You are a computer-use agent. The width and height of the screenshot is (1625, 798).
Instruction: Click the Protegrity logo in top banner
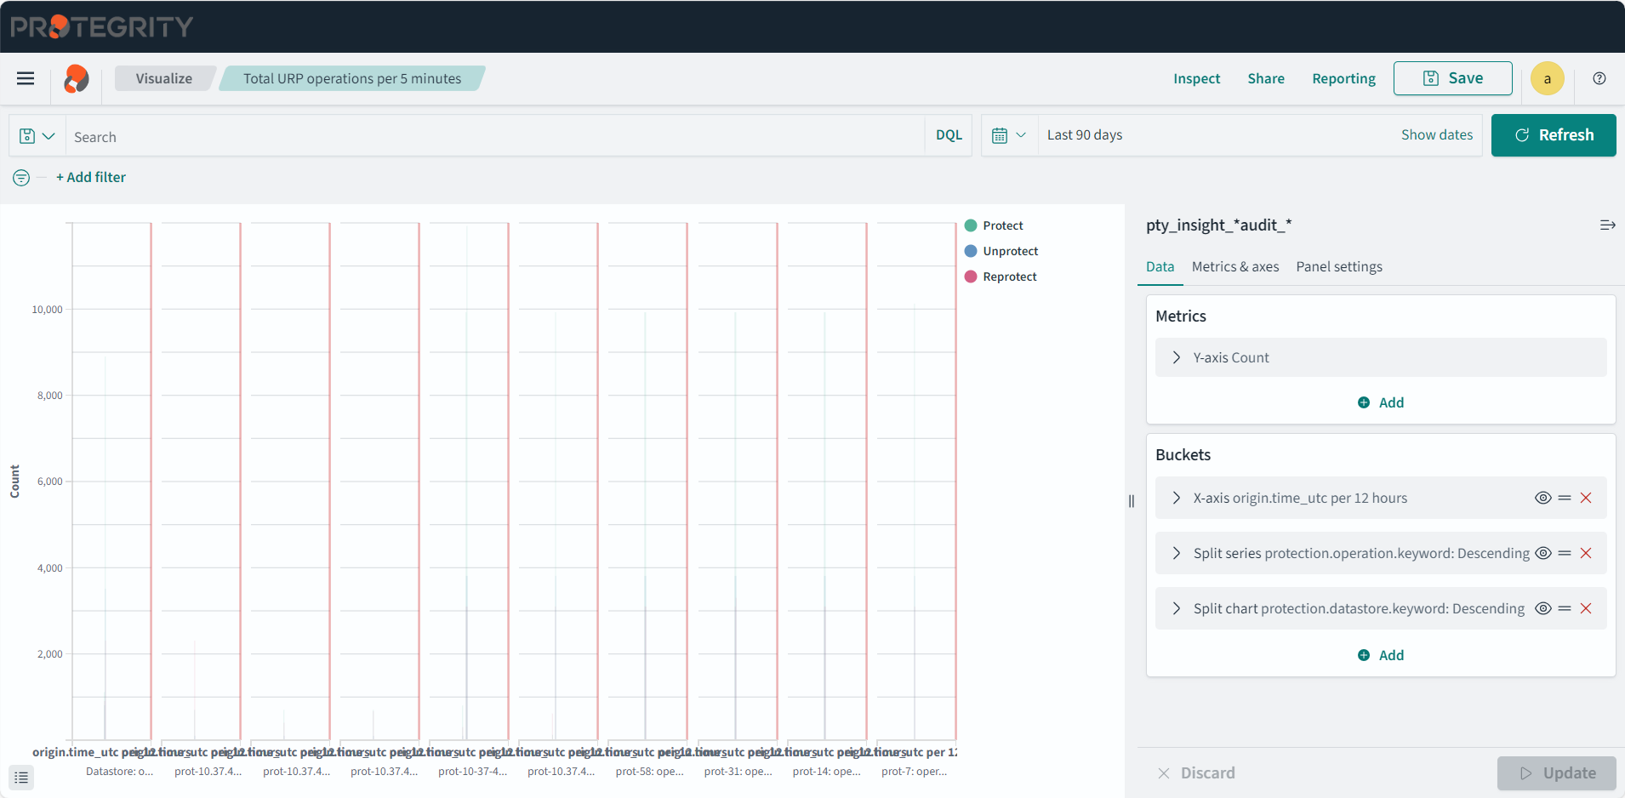tap(102, 26)
